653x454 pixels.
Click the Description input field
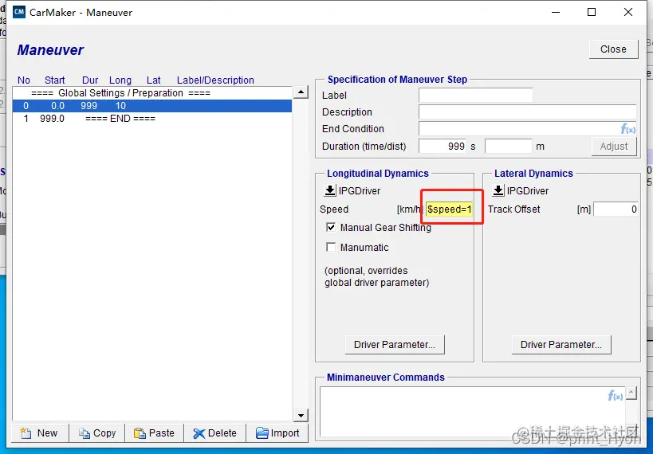tap(527, 112)
